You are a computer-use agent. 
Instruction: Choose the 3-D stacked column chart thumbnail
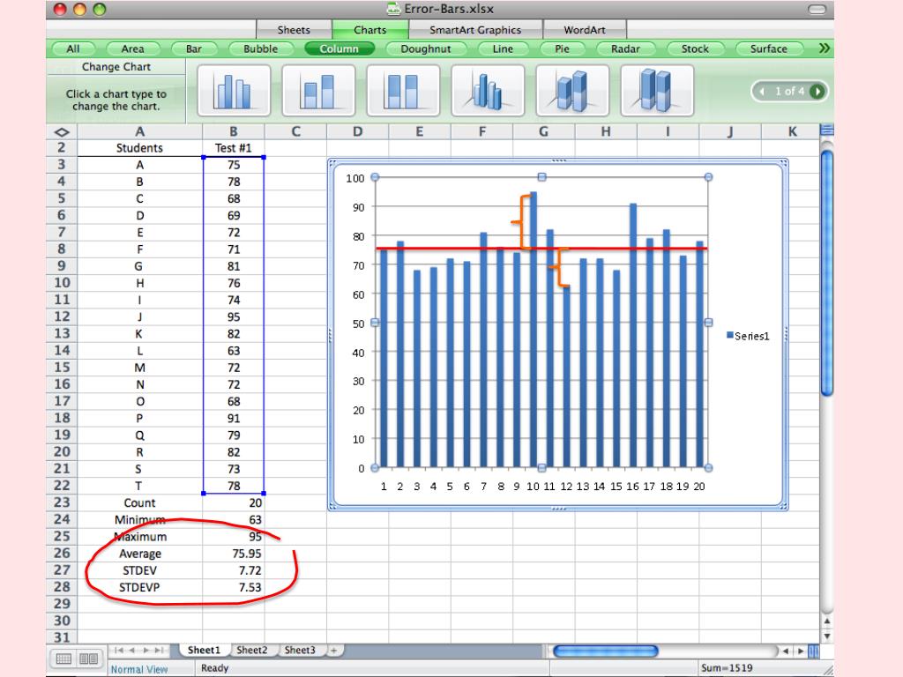pos(572,91)
